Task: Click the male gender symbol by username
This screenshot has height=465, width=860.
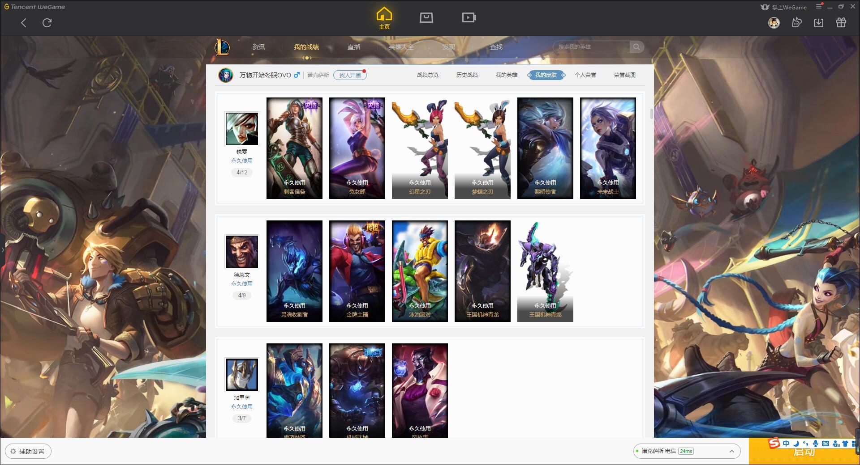Action: coord(297,75)
